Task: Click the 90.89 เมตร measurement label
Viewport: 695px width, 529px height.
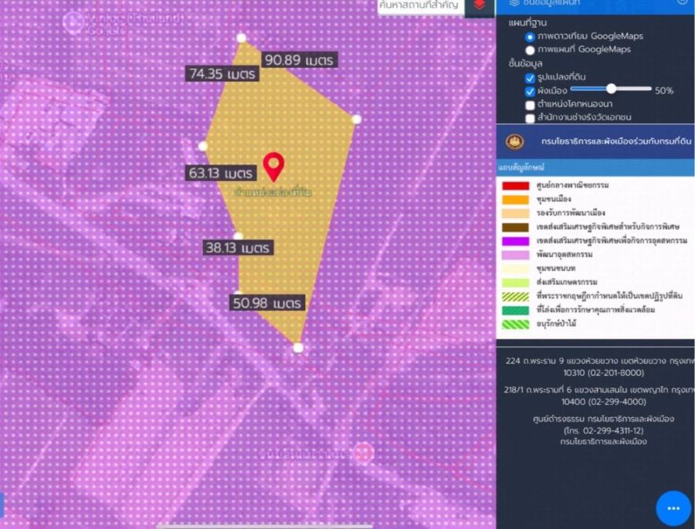Action: point(300,59)
